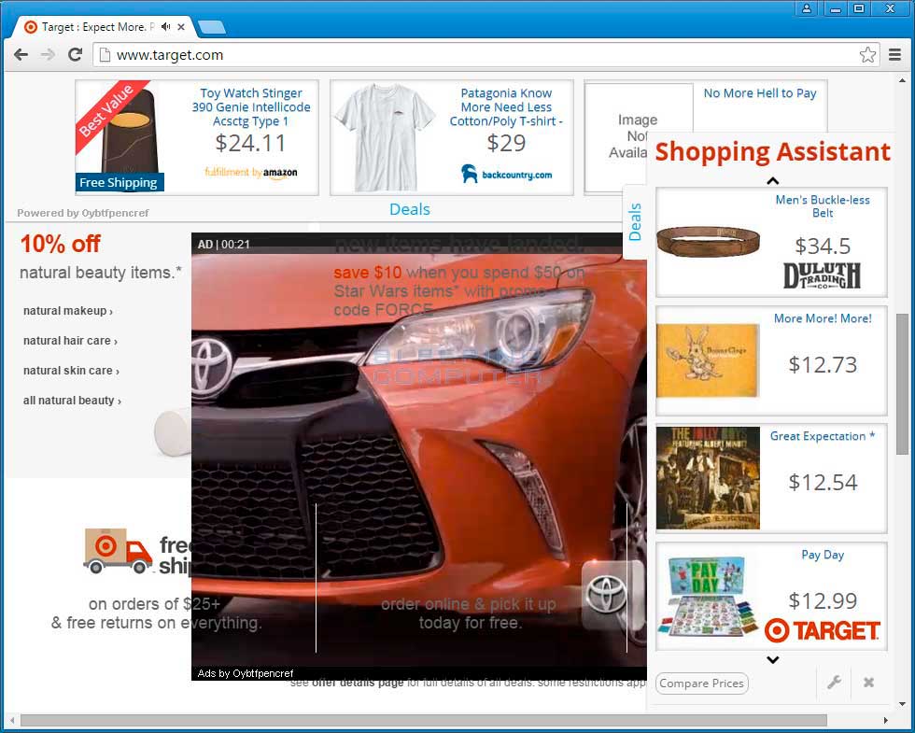Screen dimensions: 915x733
Task: Click the fulfillment by Amazon logo
Action: [x=251, y=172]
